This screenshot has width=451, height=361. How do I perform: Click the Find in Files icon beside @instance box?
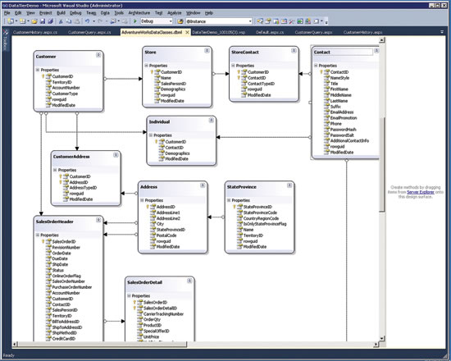tap(180, 21)
